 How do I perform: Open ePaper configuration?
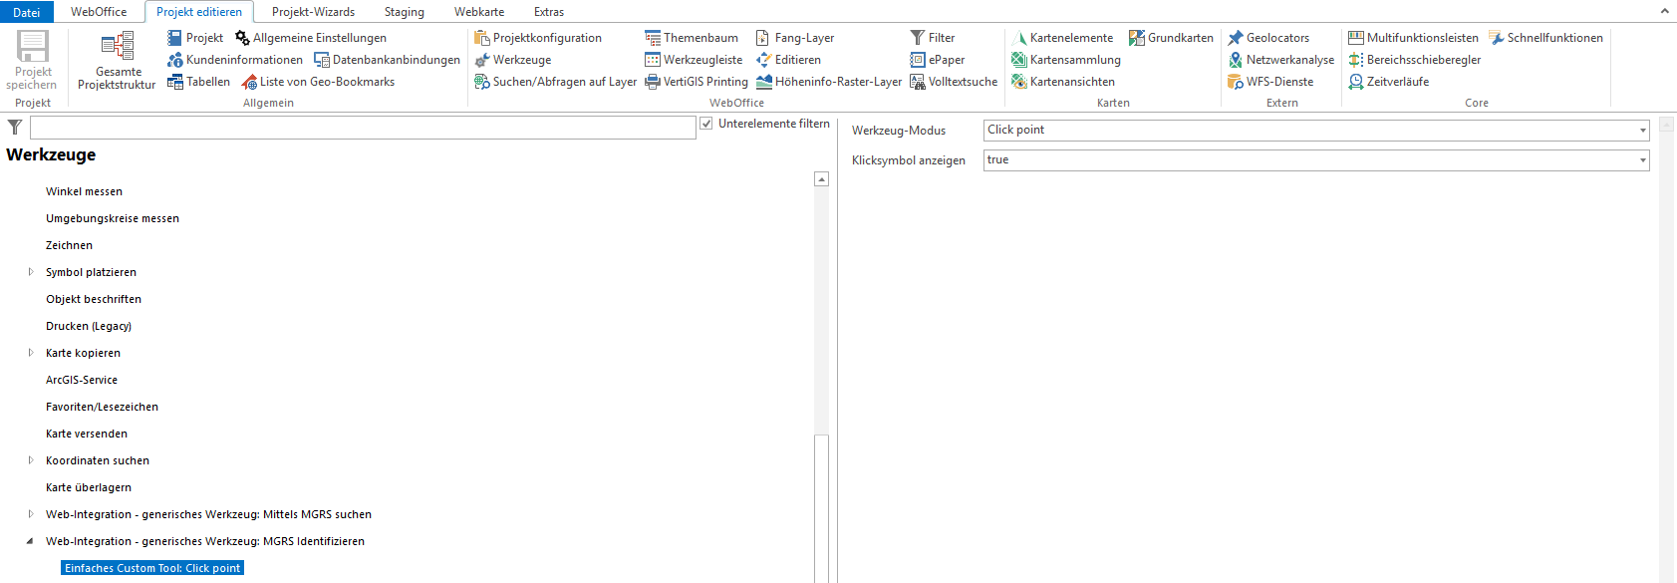[938, 60]
